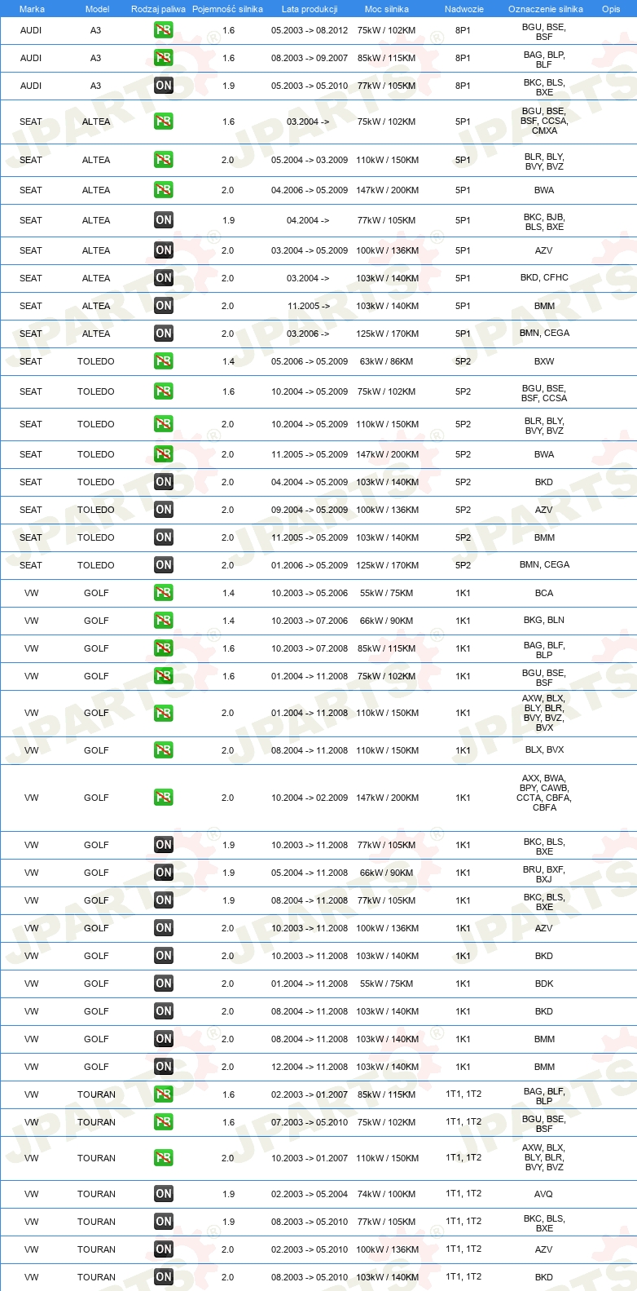Click engine codes 'BLX, BVX'

click(544, 749)
